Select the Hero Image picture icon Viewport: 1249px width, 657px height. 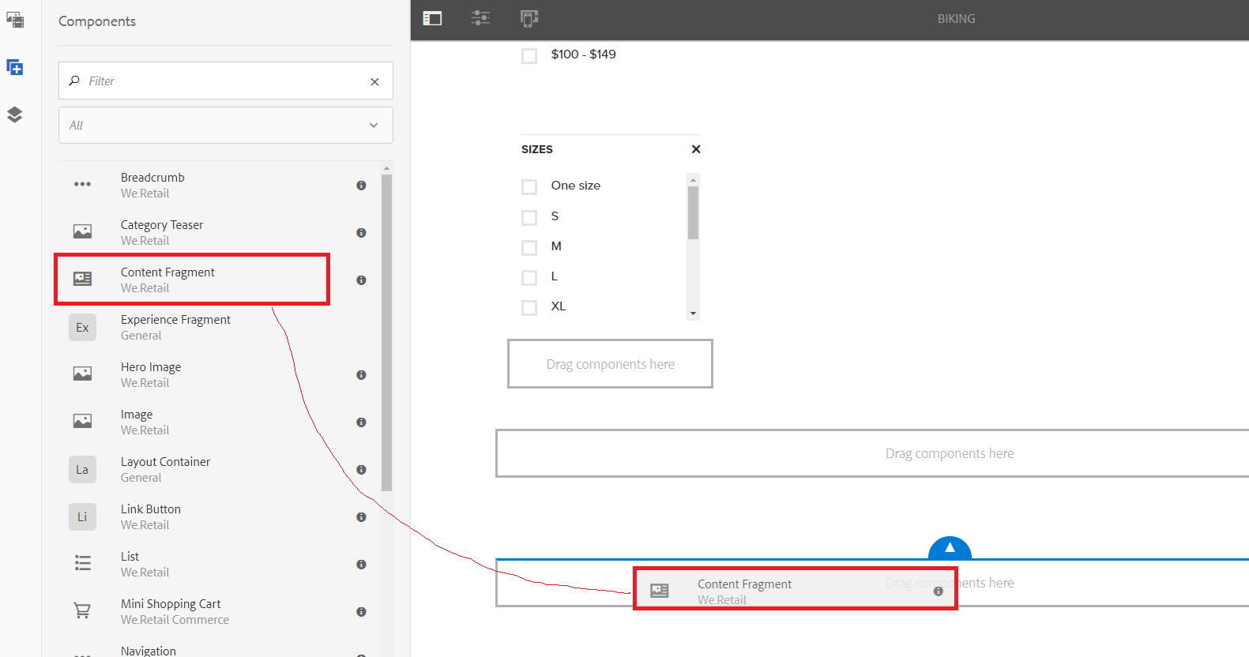pyautogui.click(x=82, y=374)
